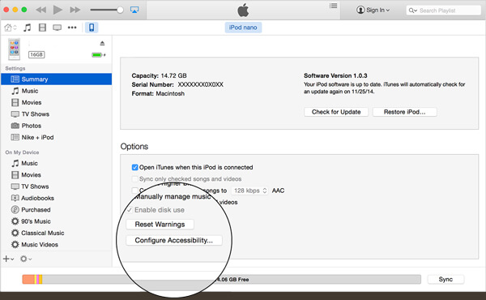This screenshot has width=486, height=300.
Task: Click the Search Playlist field
Action: [x=443, y=11]
